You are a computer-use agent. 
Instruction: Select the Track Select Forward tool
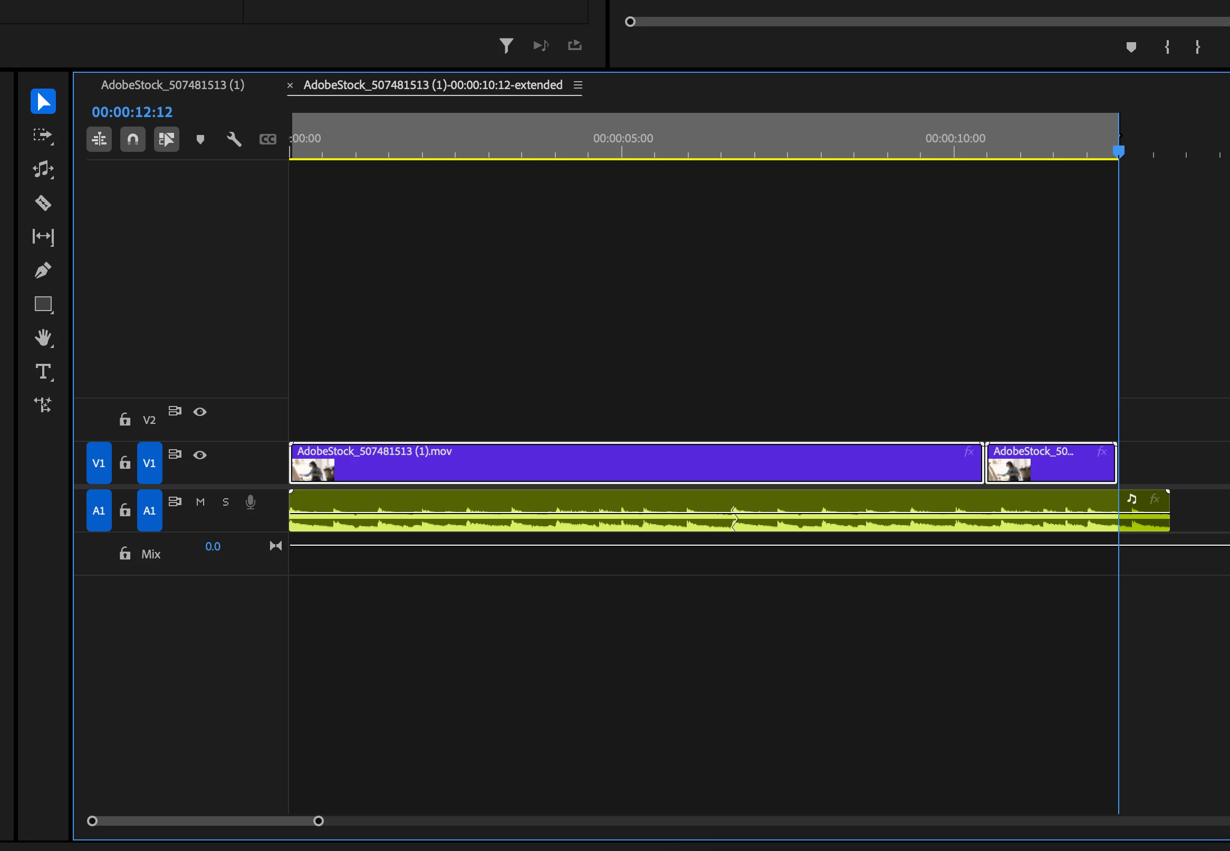[x=43, y=135]
